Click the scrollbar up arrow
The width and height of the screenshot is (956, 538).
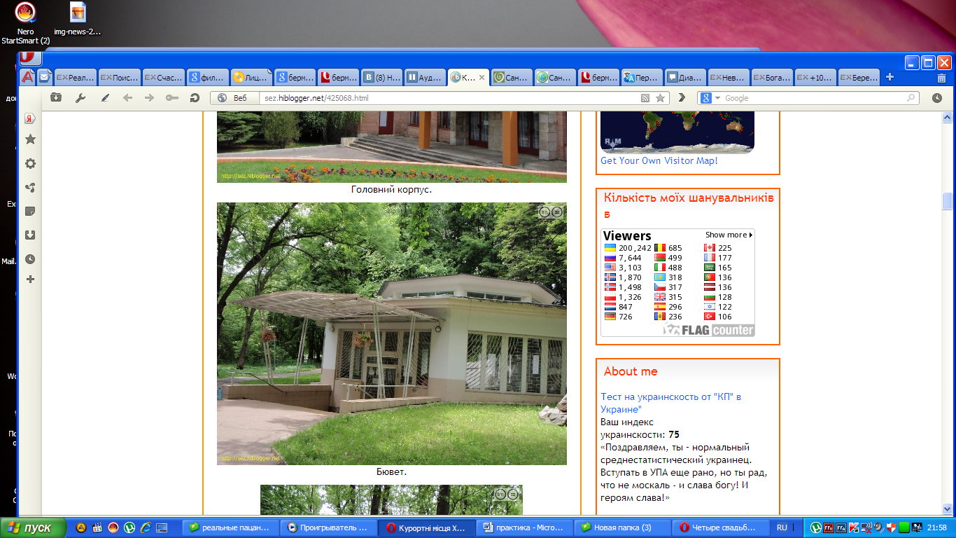click(947, 117)
